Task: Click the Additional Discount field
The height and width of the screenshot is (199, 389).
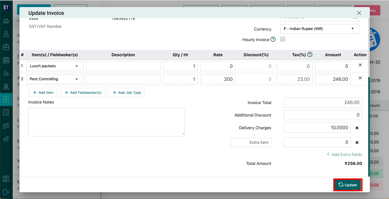Action: pyautogui.click(x=323, y=115)
